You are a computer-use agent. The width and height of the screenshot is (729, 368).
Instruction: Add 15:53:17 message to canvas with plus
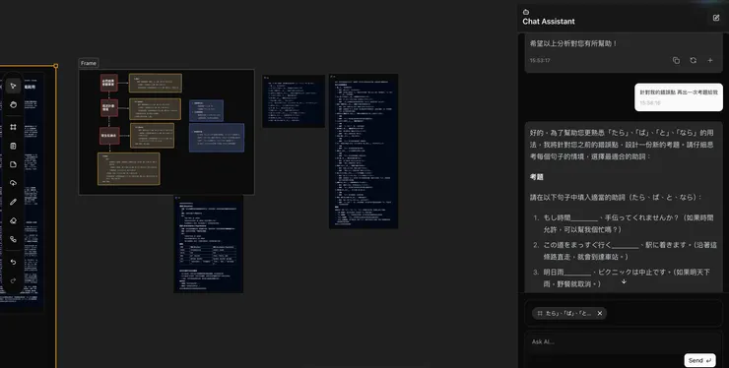tap(710, 60)
